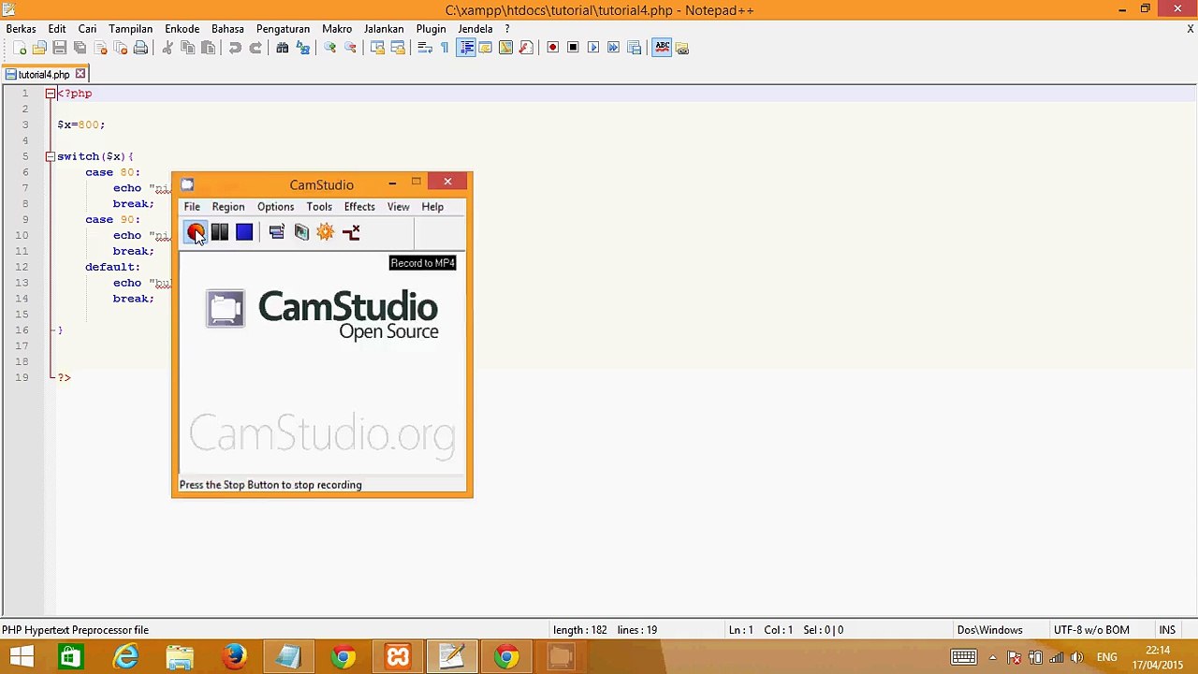Toggle spell check ABC toolbar icon
The height and width of the screenshot is (674, 1198).
[x=662, y=48]
